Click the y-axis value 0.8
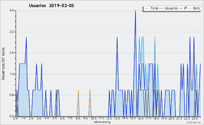The image size is (204, 125). [12, 95]
